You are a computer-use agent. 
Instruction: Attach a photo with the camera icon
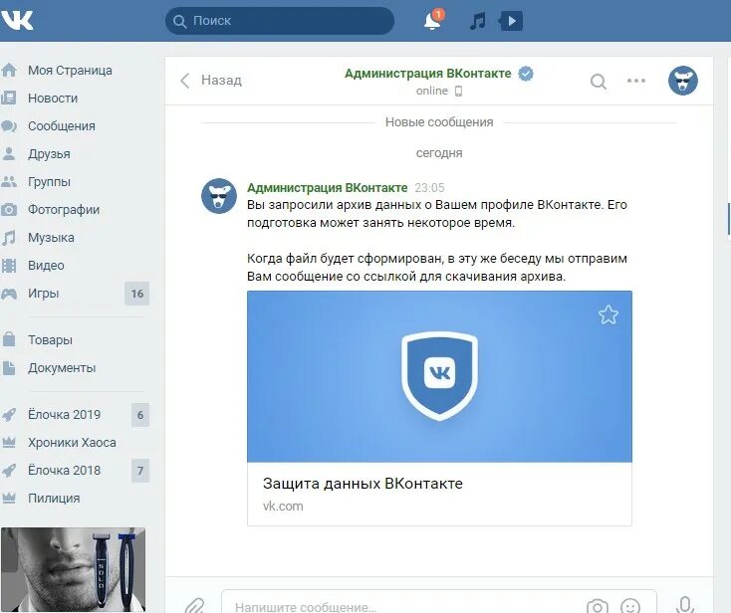point(598,606)
